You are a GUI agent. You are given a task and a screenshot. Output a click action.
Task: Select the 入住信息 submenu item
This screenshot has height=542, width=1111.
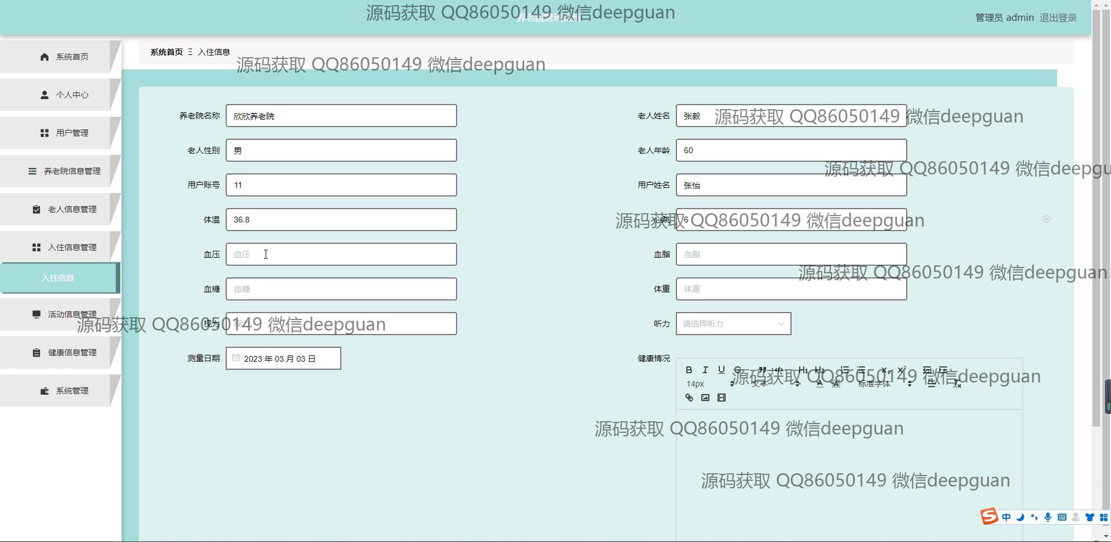point(60,278)
